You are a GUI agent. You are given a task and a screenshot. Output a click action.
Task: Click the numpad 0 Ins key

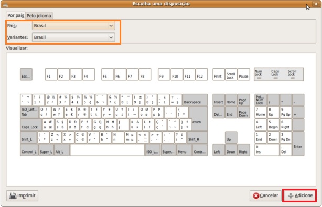click(267, 150)
